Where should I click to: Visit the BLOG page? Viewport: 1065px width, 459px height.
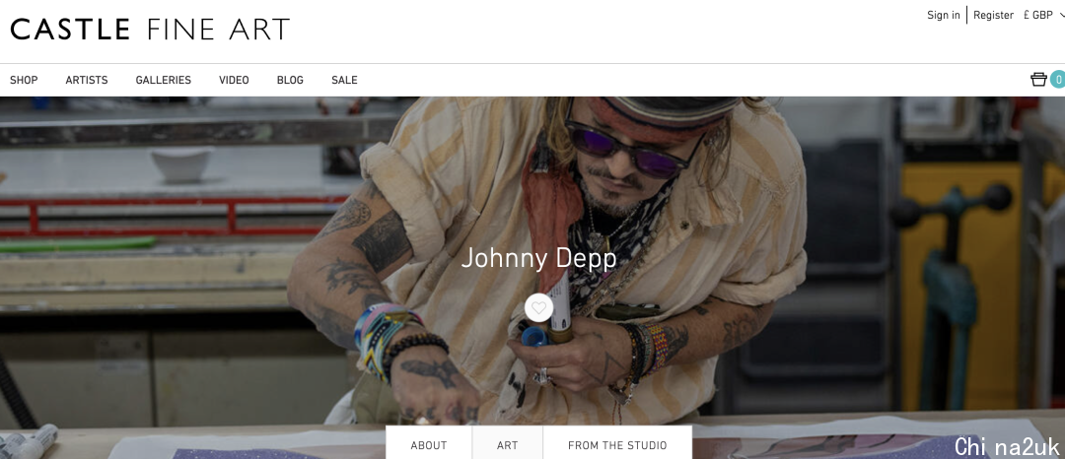(x=290, y=80)
